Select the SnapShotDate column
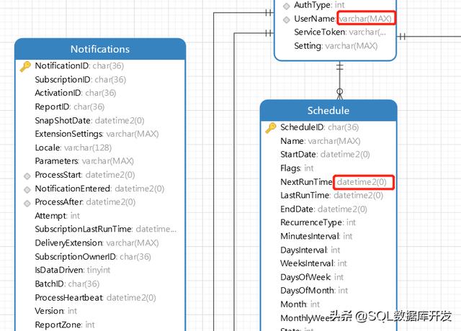The width and height of the screenshot is (461, 331). pyautogui.click(x=89, y=120)
